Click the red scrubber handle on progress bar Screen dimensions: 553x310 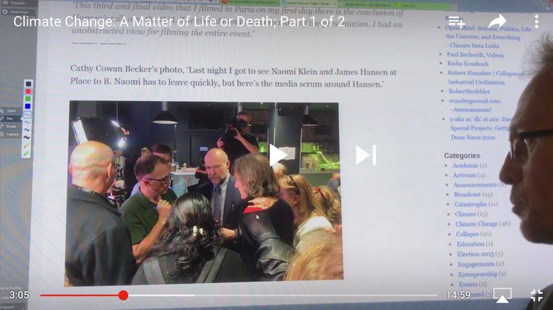123,295
